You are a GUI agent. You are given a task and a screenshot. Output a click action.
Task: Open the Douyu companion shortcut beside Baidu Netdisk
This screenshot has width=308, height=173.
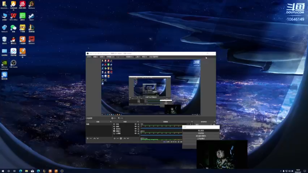pos(22,53)
